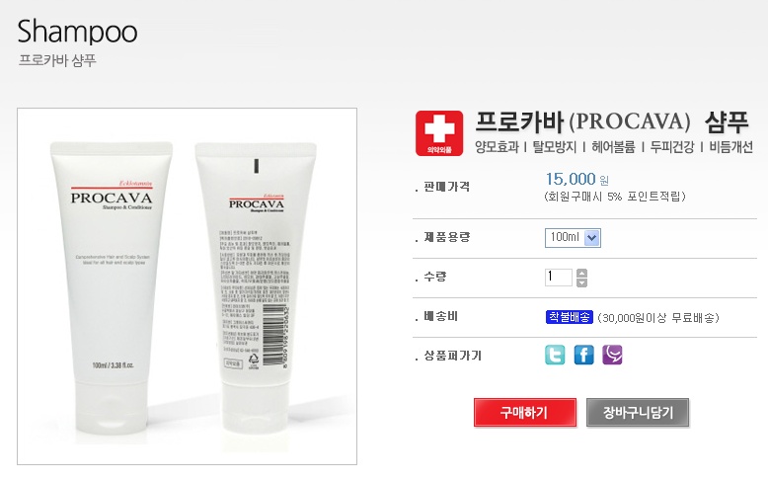
Task: Click the blue 착불배송 shipping badge
Action: coord(570,317)
